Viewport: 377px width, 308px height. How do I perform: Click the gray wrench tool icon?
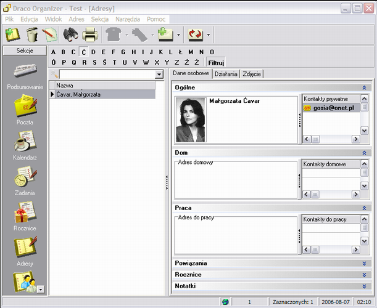(139, 35)
